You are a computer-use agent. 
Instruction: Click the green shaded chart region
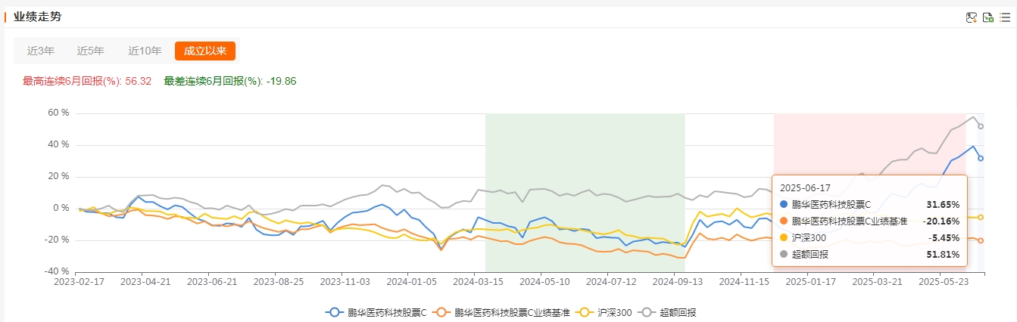tap(585, 193)
